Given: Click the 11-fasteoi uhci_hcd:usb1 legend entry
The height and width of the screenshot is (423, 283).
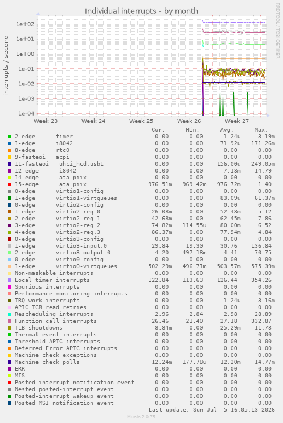Looking at the screenshot, I should pyautogui.click(x=59, y=164).
